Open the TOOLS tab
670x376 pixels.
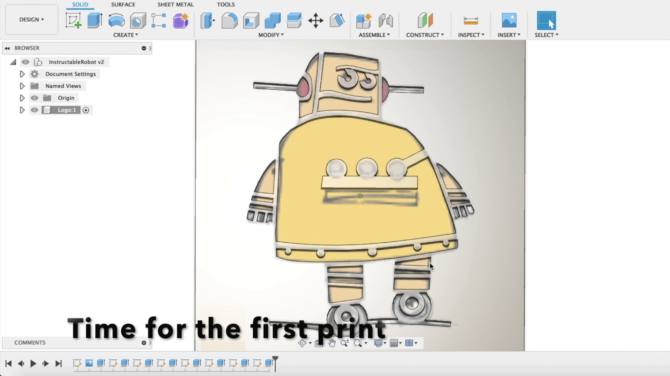tap(225, 5)
